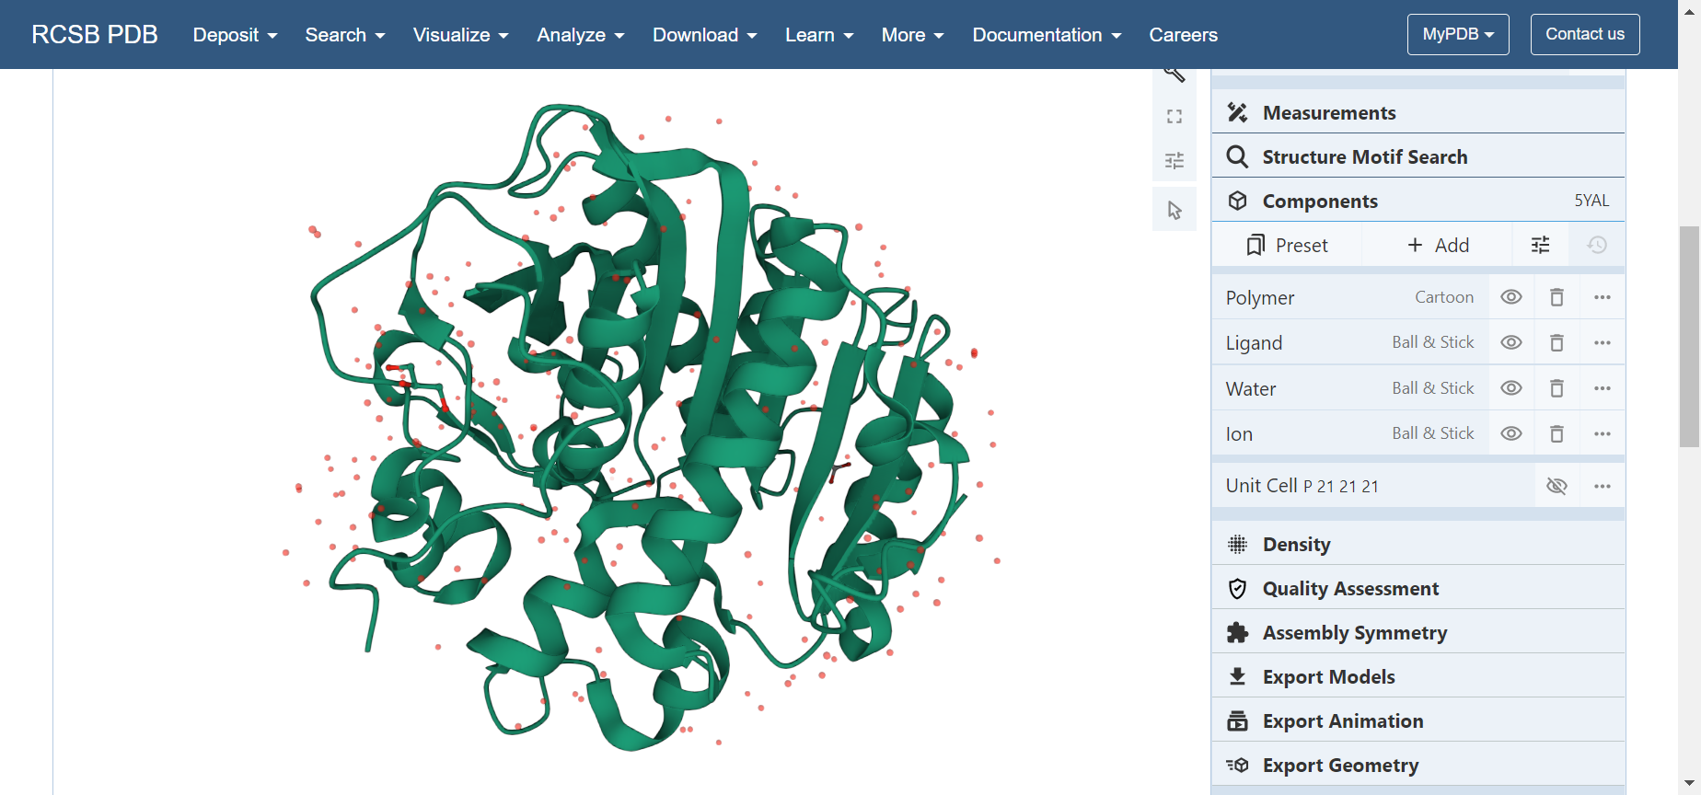
Task: Open viewer settings sliders icon
Action: pyautogui.click(x=1174, y=161)
